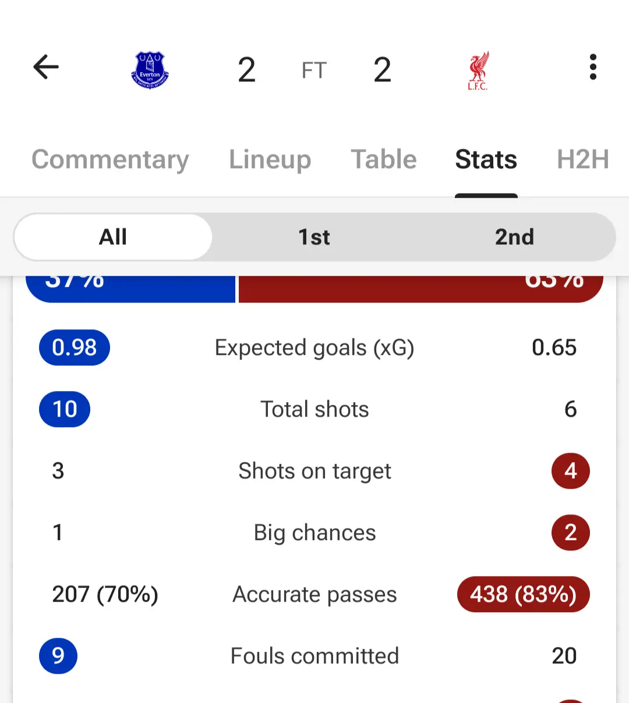Screen dimensions: 629x703
Task: Tap the Expected goals (xG) row label
Action: pos(314,347)
